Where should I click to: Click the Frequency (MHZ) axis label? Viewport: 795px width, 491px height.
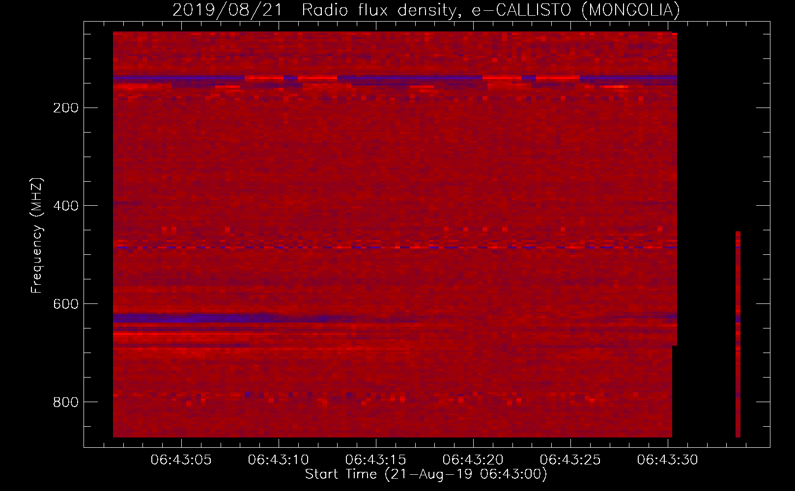pos(37,236)
